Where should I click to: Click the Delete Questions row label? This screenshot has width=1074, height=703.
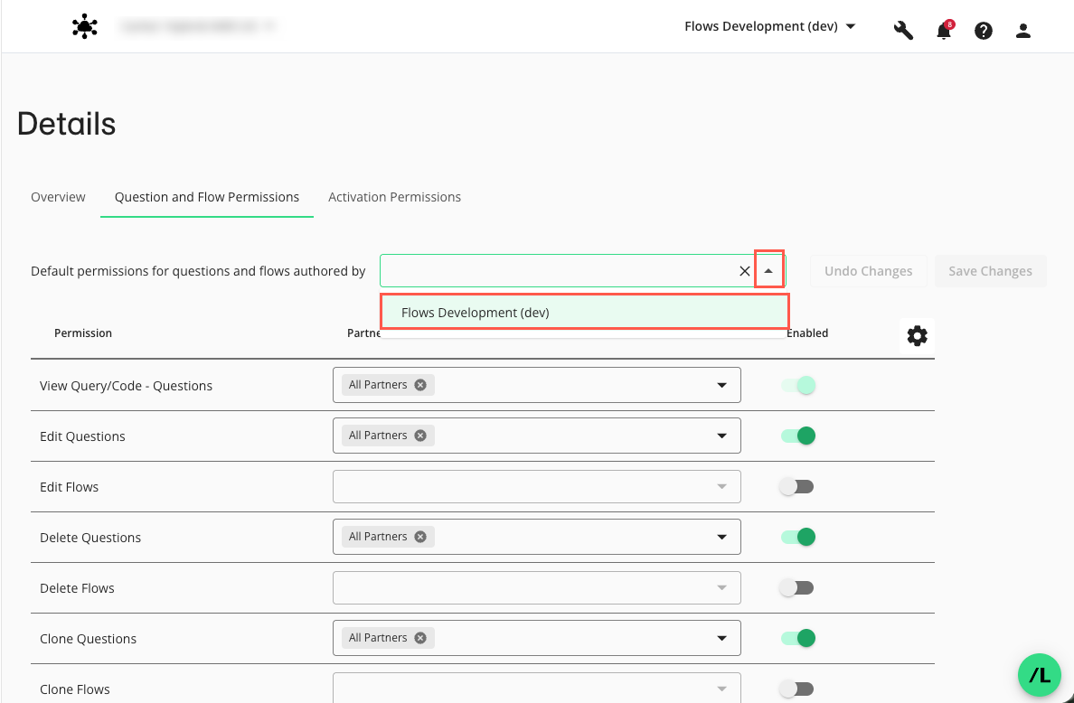coord(90,538)
